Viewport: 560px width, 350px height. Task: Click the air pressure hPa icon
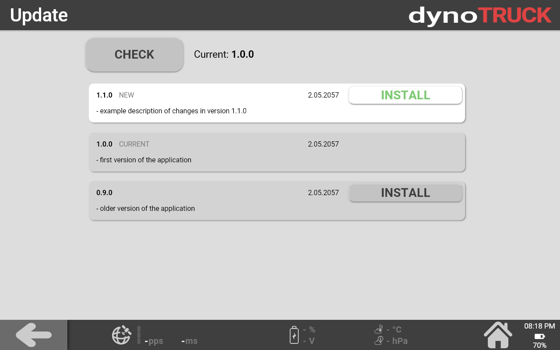(x=379, y=340)
